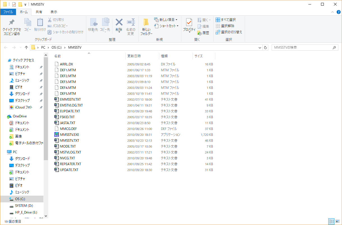Click Invert selection (選択の切り替え)
The width and height of the screenshot is (342, 225).
click(229, 32)
